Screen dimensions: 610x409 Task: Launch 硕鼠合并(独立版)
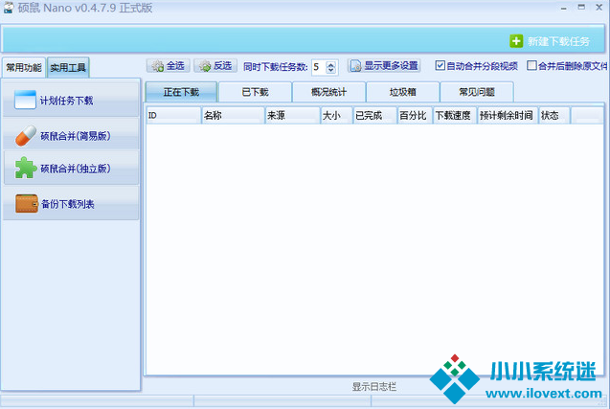pos(71,169)
